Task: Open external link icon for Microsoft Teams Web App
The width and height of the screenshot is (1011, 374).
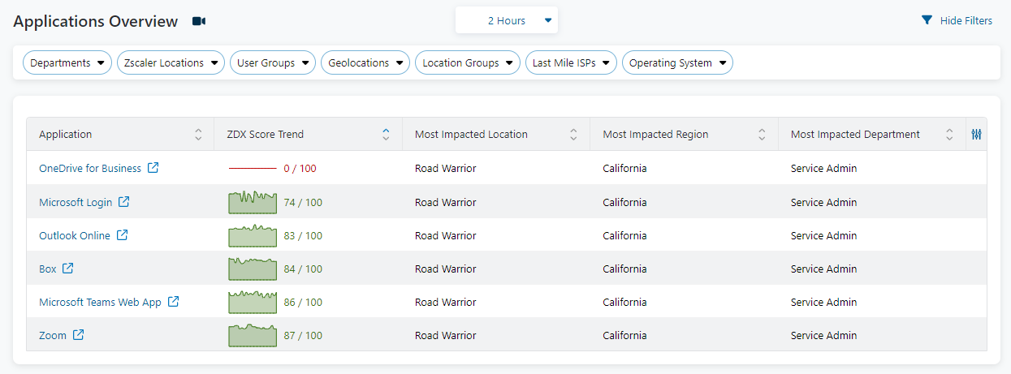Action: (x=173, y=302)
